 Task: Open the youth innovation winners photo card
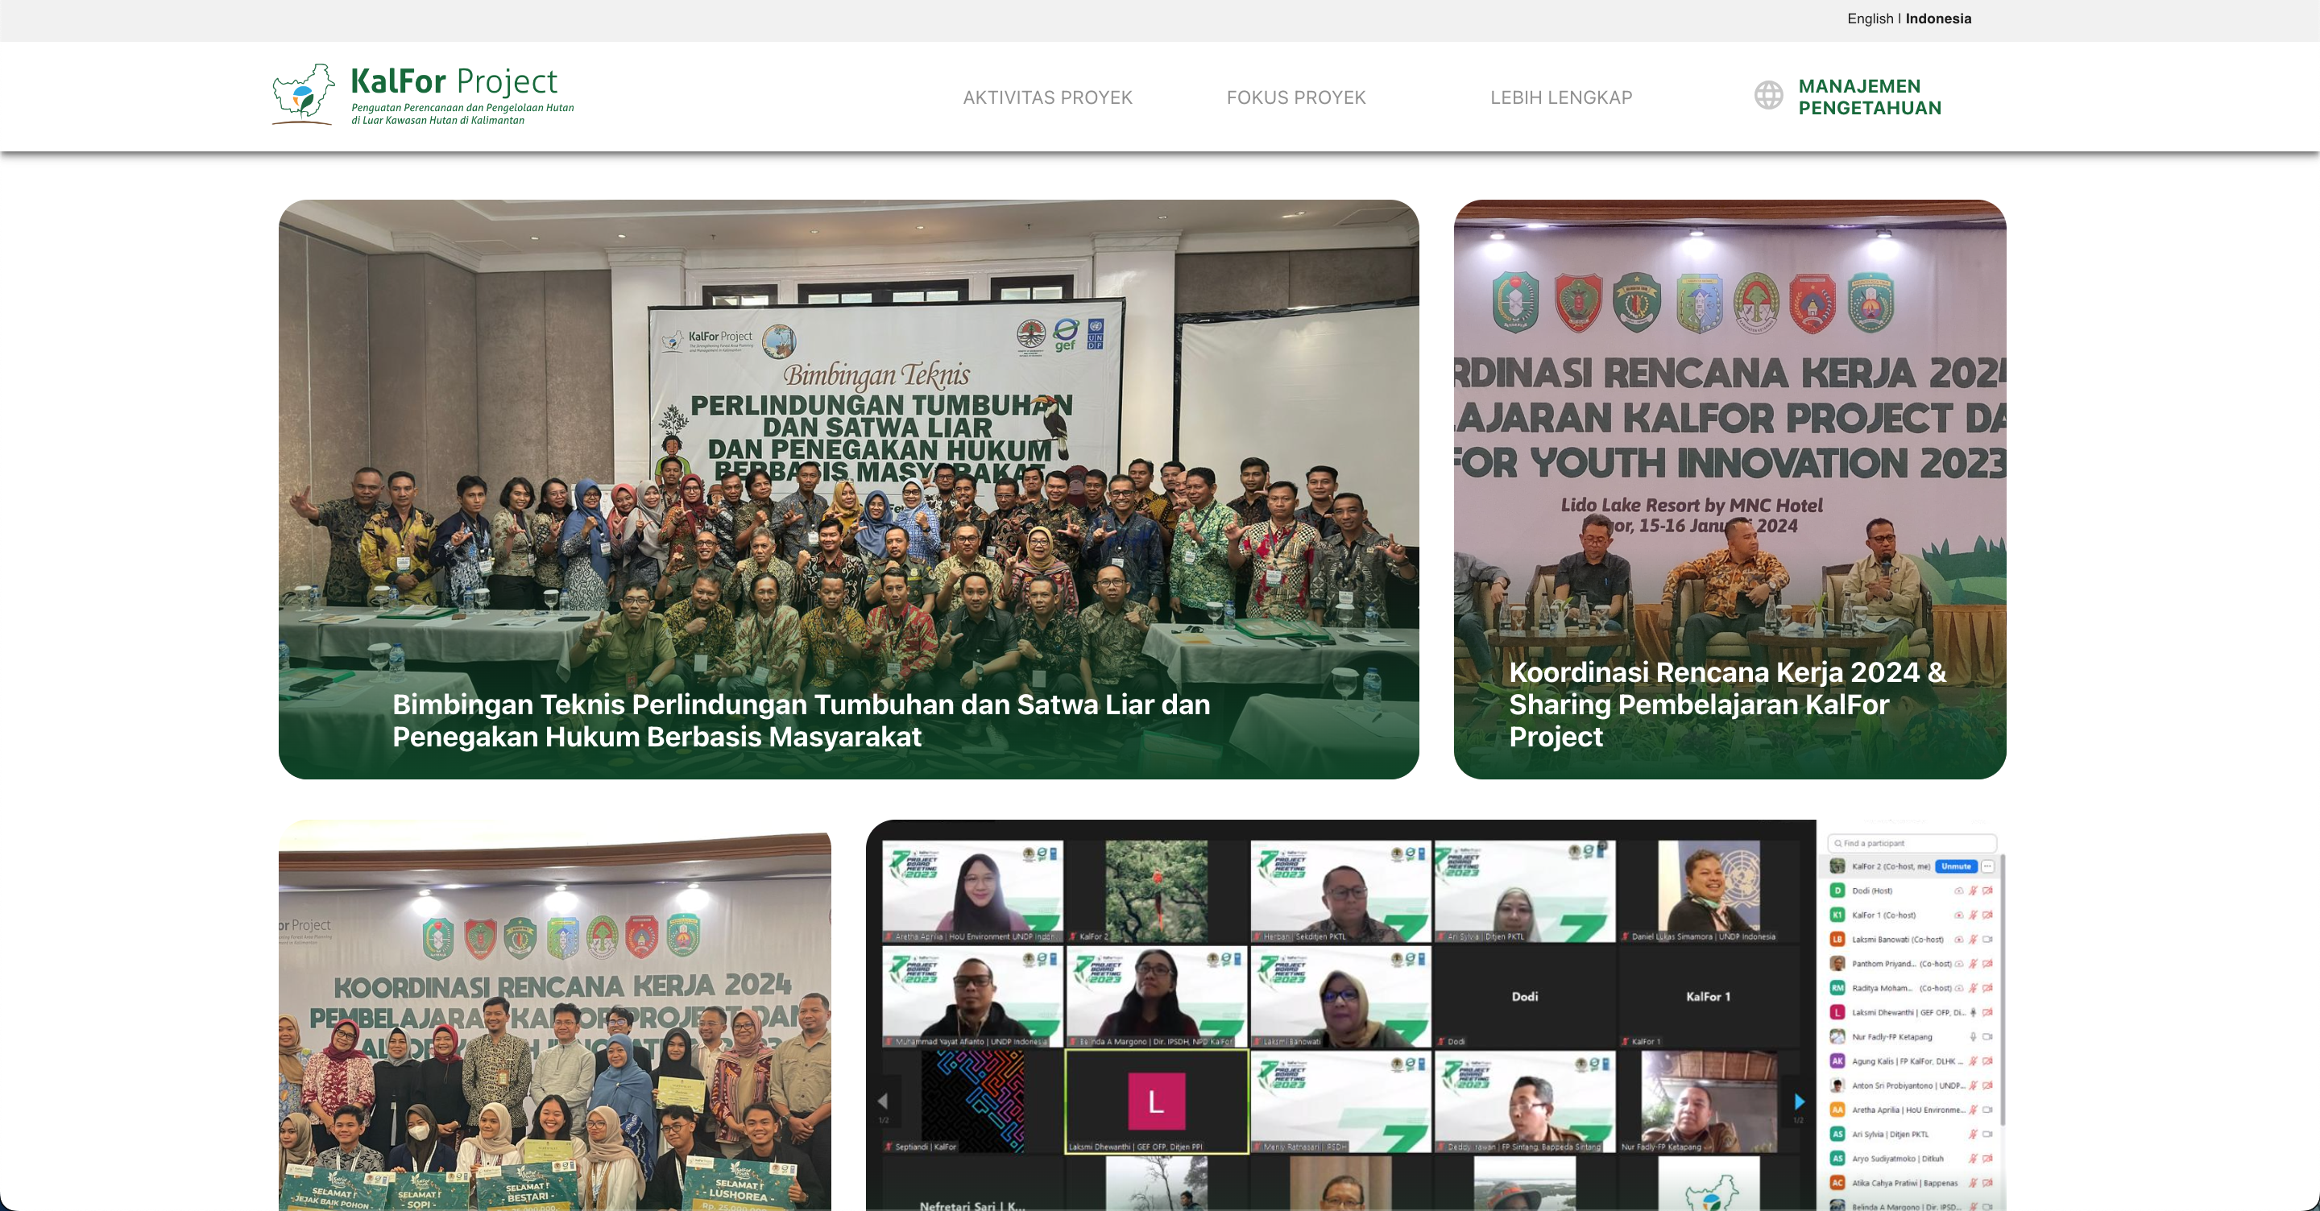(555, 1015)
